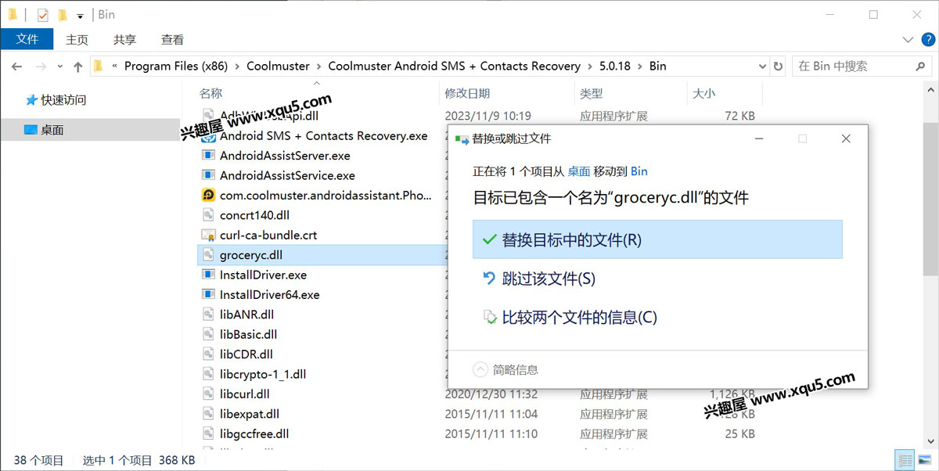
Task: Select libcurl.dll file icon
Action: (208, 394)
